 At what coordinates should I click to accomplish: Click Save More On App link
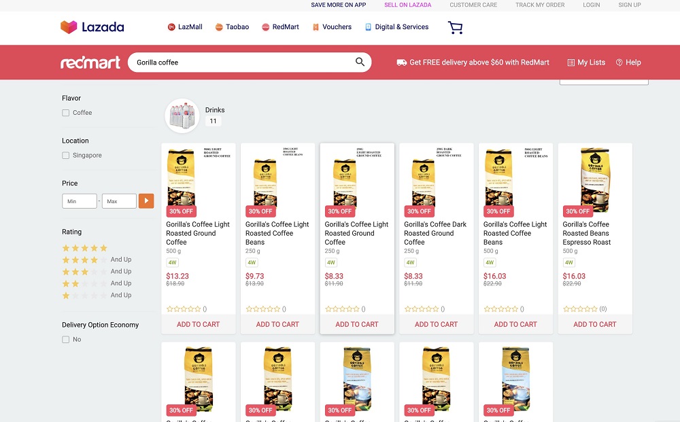pyautogui.click(x=338, y=5)
